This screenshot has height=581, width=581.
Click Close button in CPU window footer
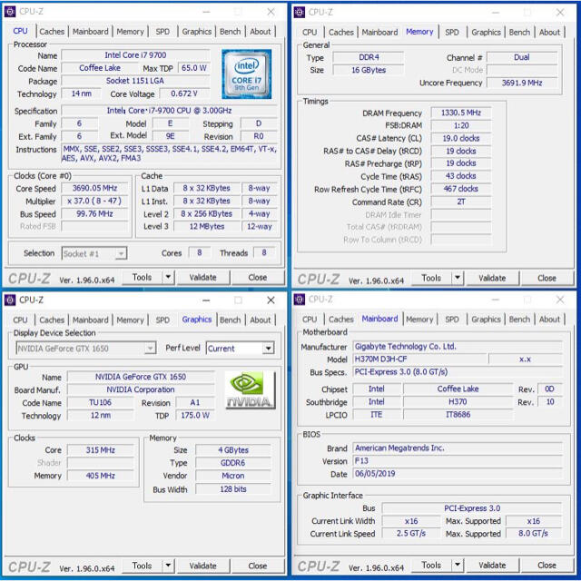tap(258, 277)
